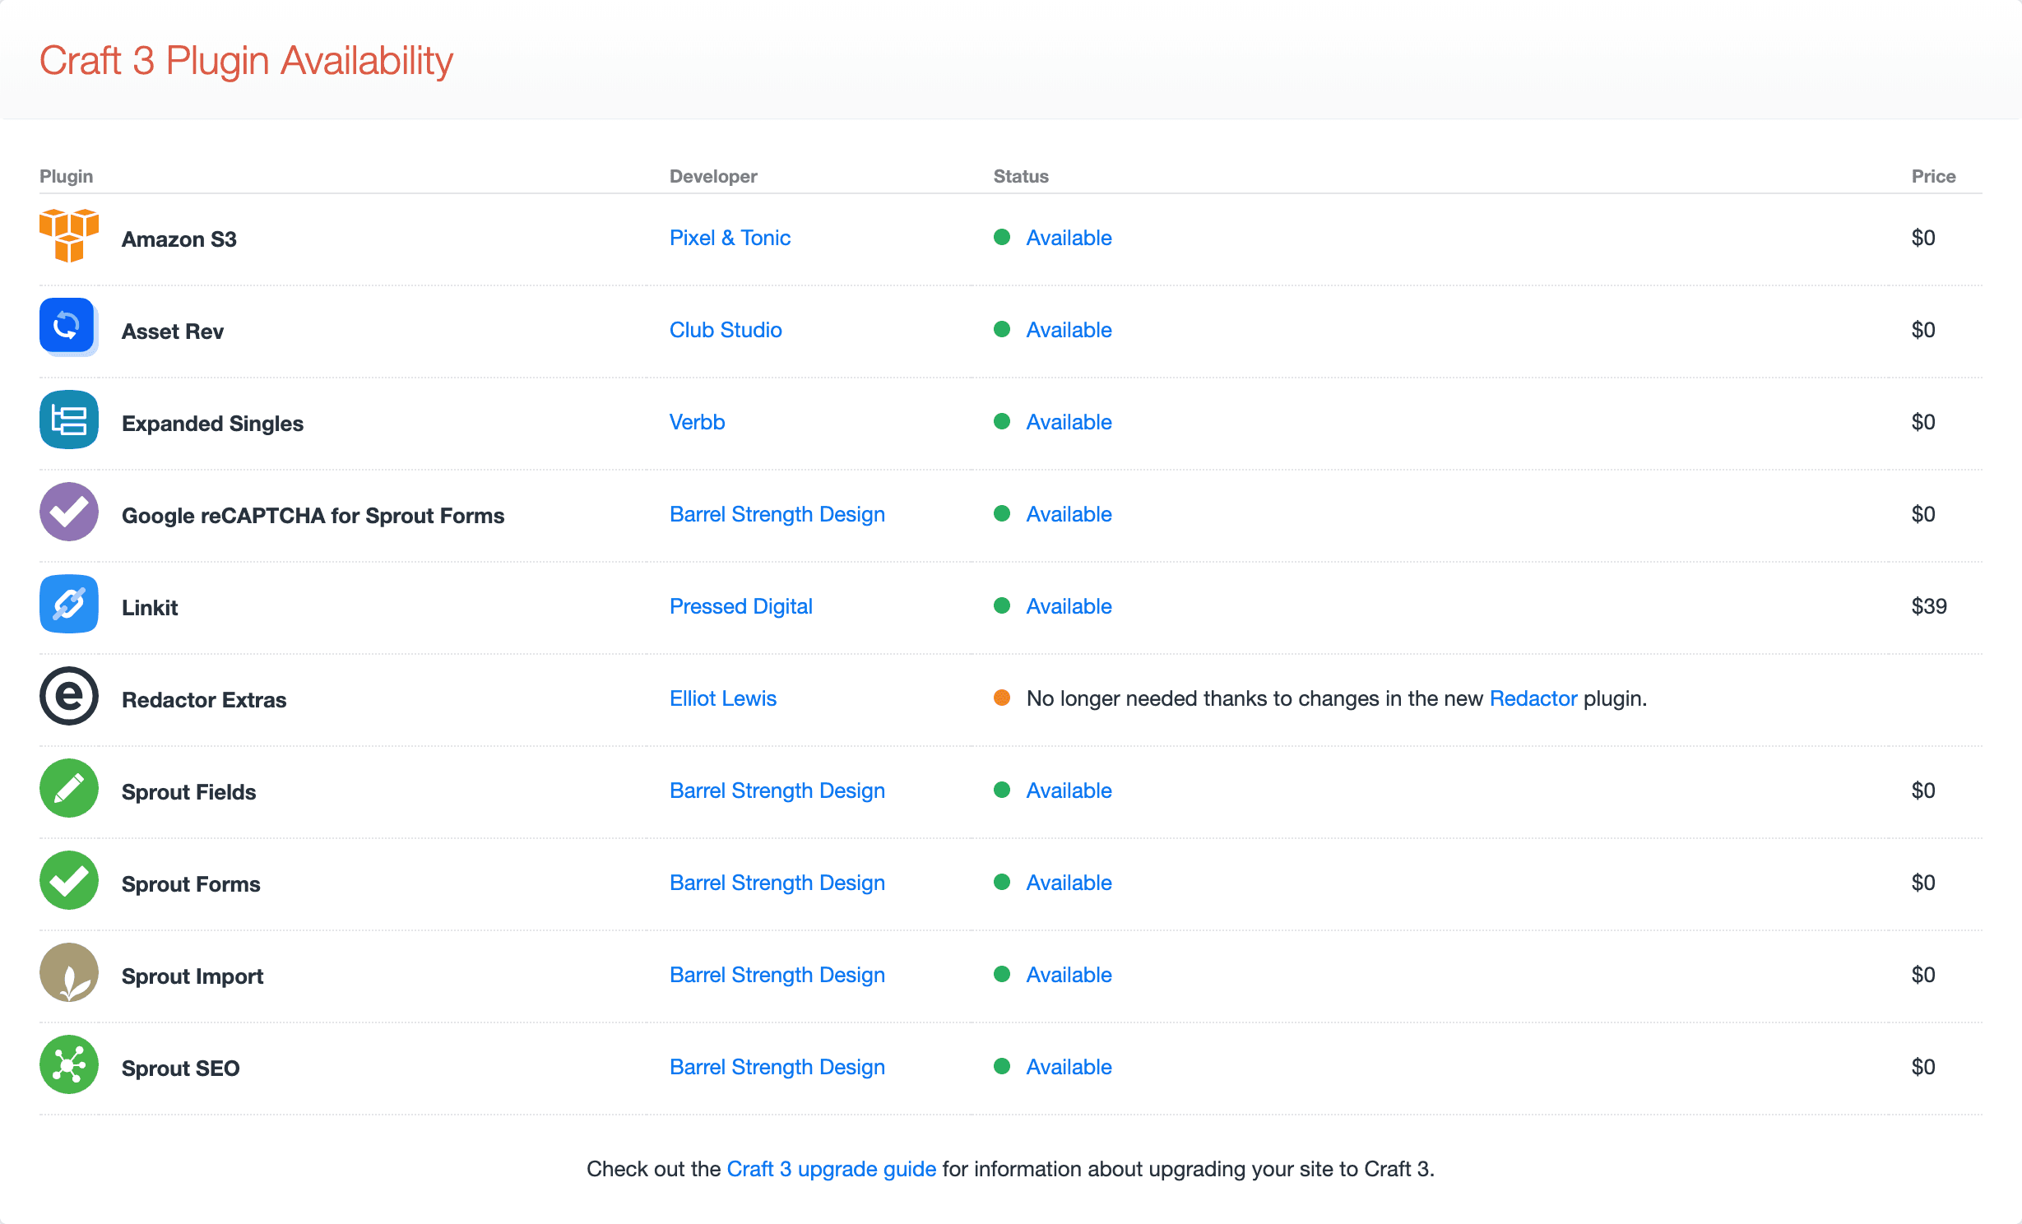
Task: Click Available link for Sprout Import
Action: click(x=1069, y=975)
